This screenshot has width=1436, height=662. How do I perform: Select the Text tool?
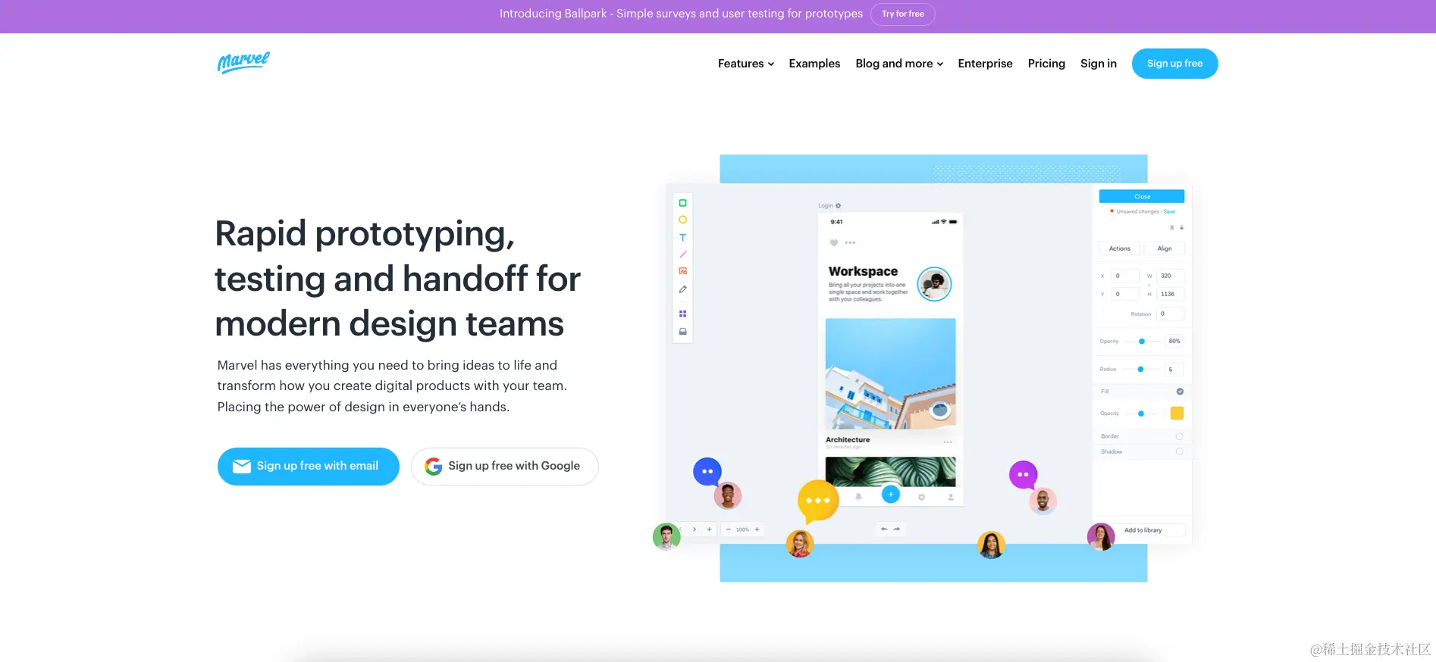tap(682, 237)
